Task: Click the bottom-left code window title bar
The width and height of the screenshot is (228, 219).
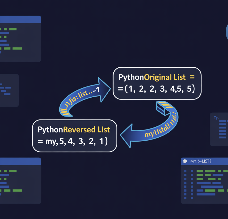Action: click(20, 161)
